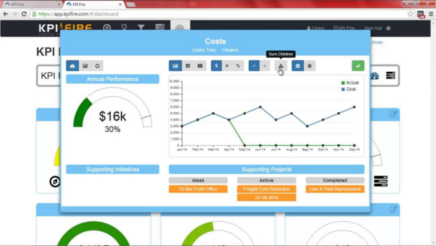Click the Supporting Projects header

[266, 169]
